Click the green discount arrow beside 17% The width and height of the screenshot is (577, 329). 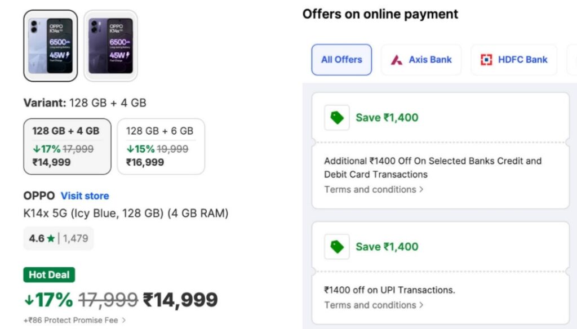pyautogui.click(x=28, y=300)
